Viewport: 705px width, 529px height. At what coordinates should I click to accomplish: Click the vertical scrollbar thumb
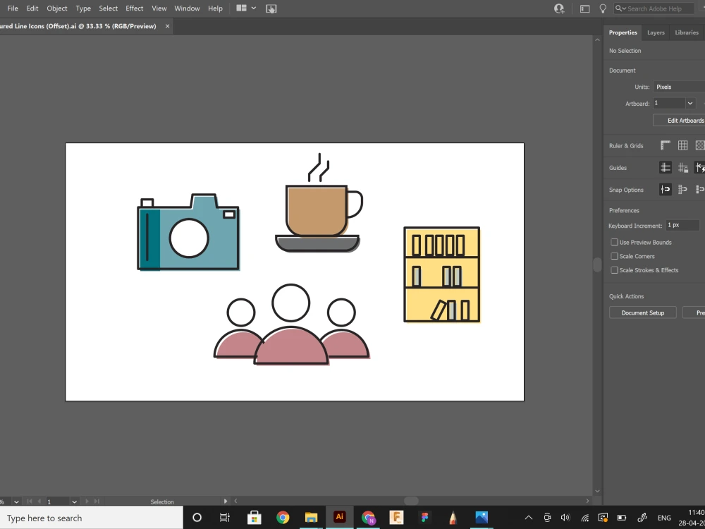(x=597, y=265)
